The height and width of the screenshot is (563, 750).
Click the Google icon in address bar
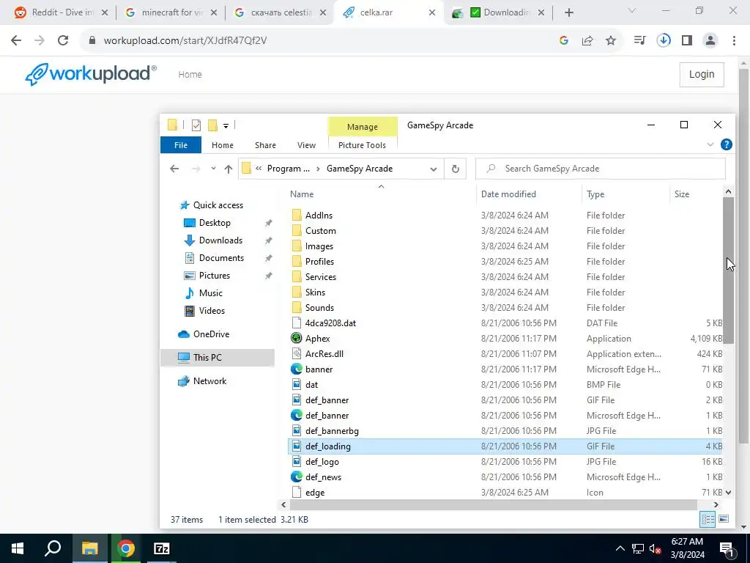pos(564,41)
